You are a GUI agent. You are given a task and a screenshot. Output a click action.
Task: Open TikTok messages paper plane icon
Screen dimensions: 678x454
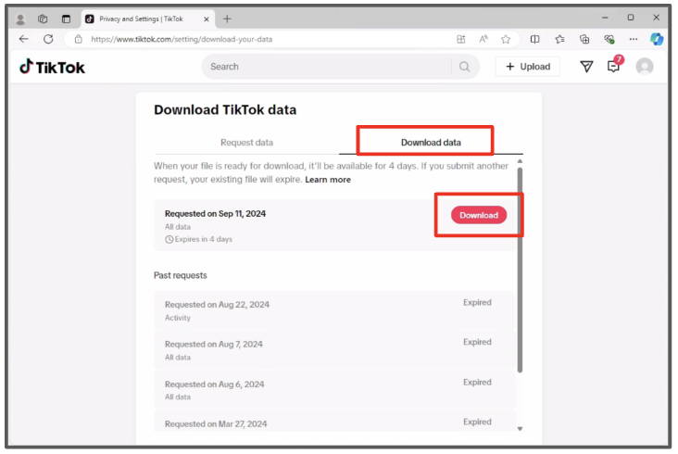pos(586,67)
